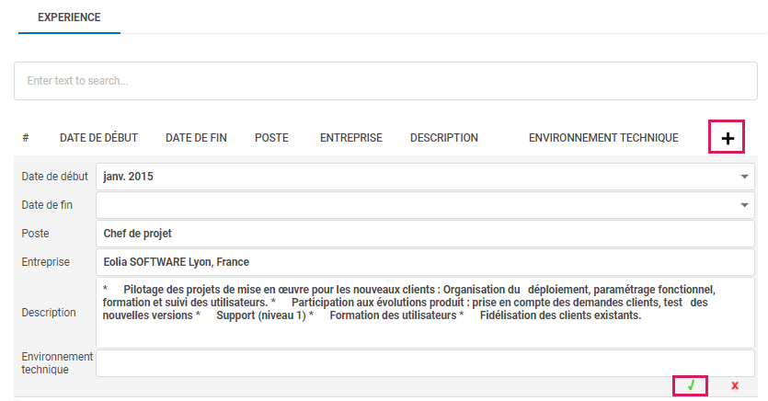Click the empty Date de fin field

click(x=414, y=205)
